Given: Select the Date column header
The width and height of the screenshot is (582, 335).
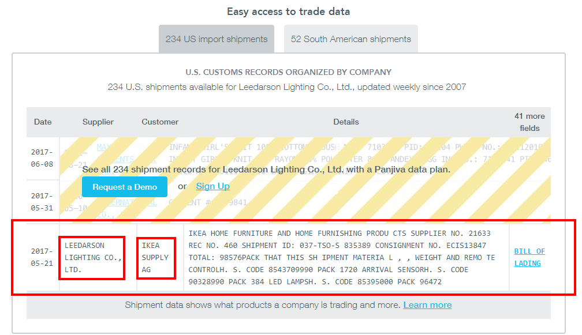Looking at the screenshot, I should (43, 122).
